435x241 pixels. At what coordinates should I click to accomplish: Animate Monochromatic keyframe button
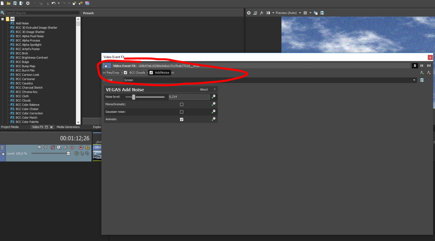(214, 104)
